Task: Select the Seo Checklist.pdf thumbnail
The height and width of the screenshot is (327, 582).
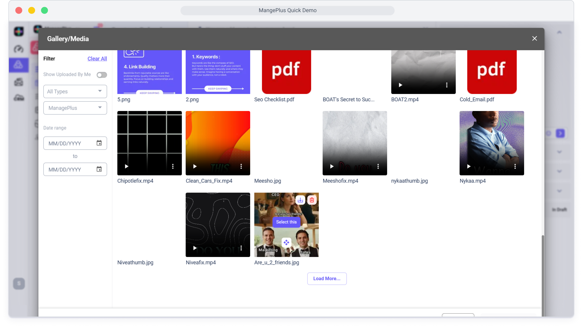Action: (x=286, y=72)
